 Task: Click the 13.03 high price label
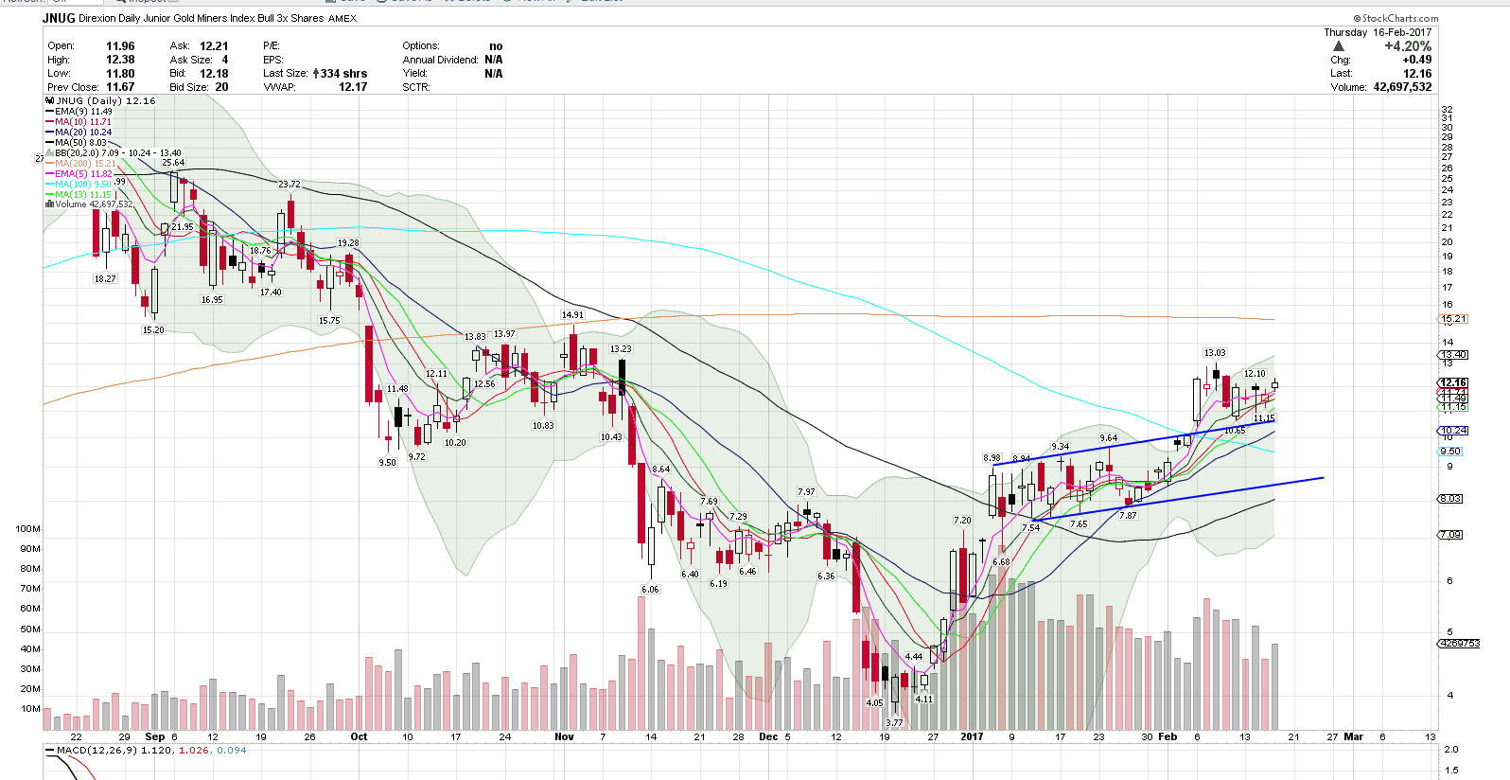[x=1215, y=353]
